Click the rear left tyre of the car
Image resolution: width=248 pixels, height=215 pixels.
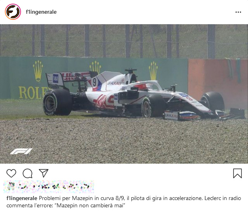(x=57, y=102)
